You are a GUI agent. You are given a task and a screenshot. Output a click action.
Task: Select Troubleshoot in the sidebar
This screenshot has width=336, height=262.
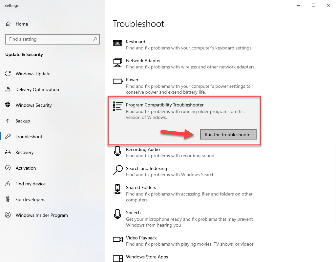(29, 137)
